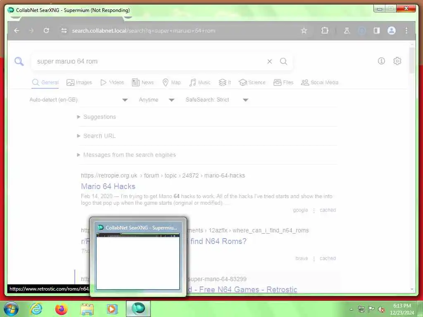Open the Chrome Labs flask icon
The height and width of the screenshot is (317, 423).
347,31
